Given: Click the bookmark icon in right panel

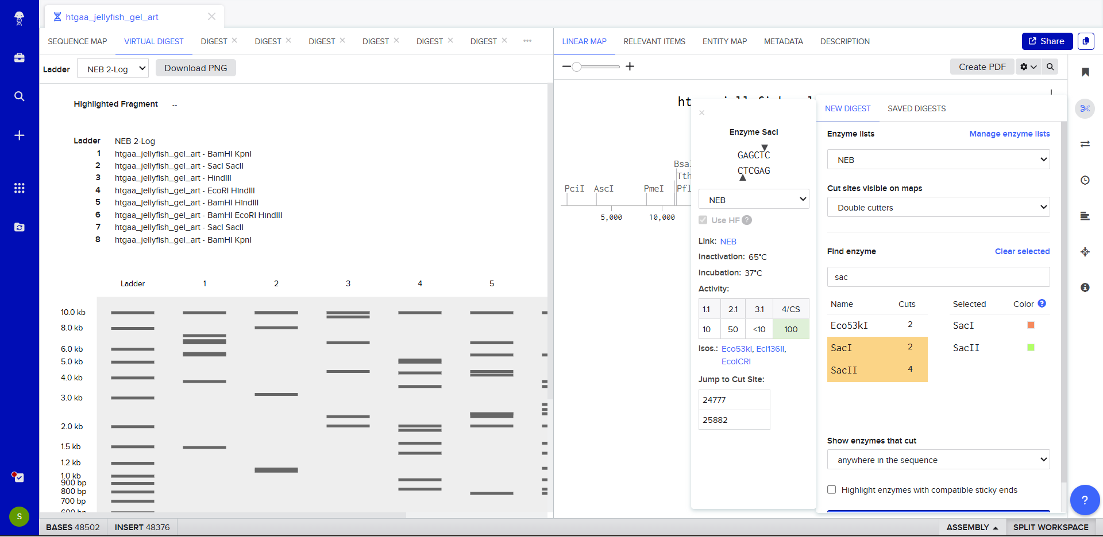Looking at the screenshot, I should [x=1085, y=72].
